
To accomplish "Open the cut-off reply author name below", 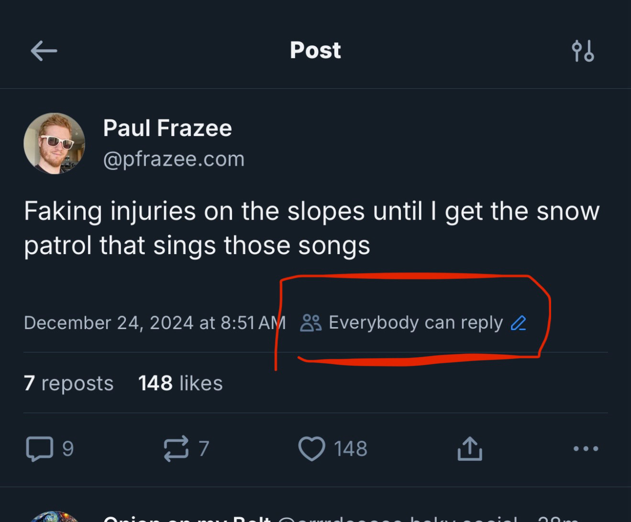I will pyautogui.click(x=187, y=519).
